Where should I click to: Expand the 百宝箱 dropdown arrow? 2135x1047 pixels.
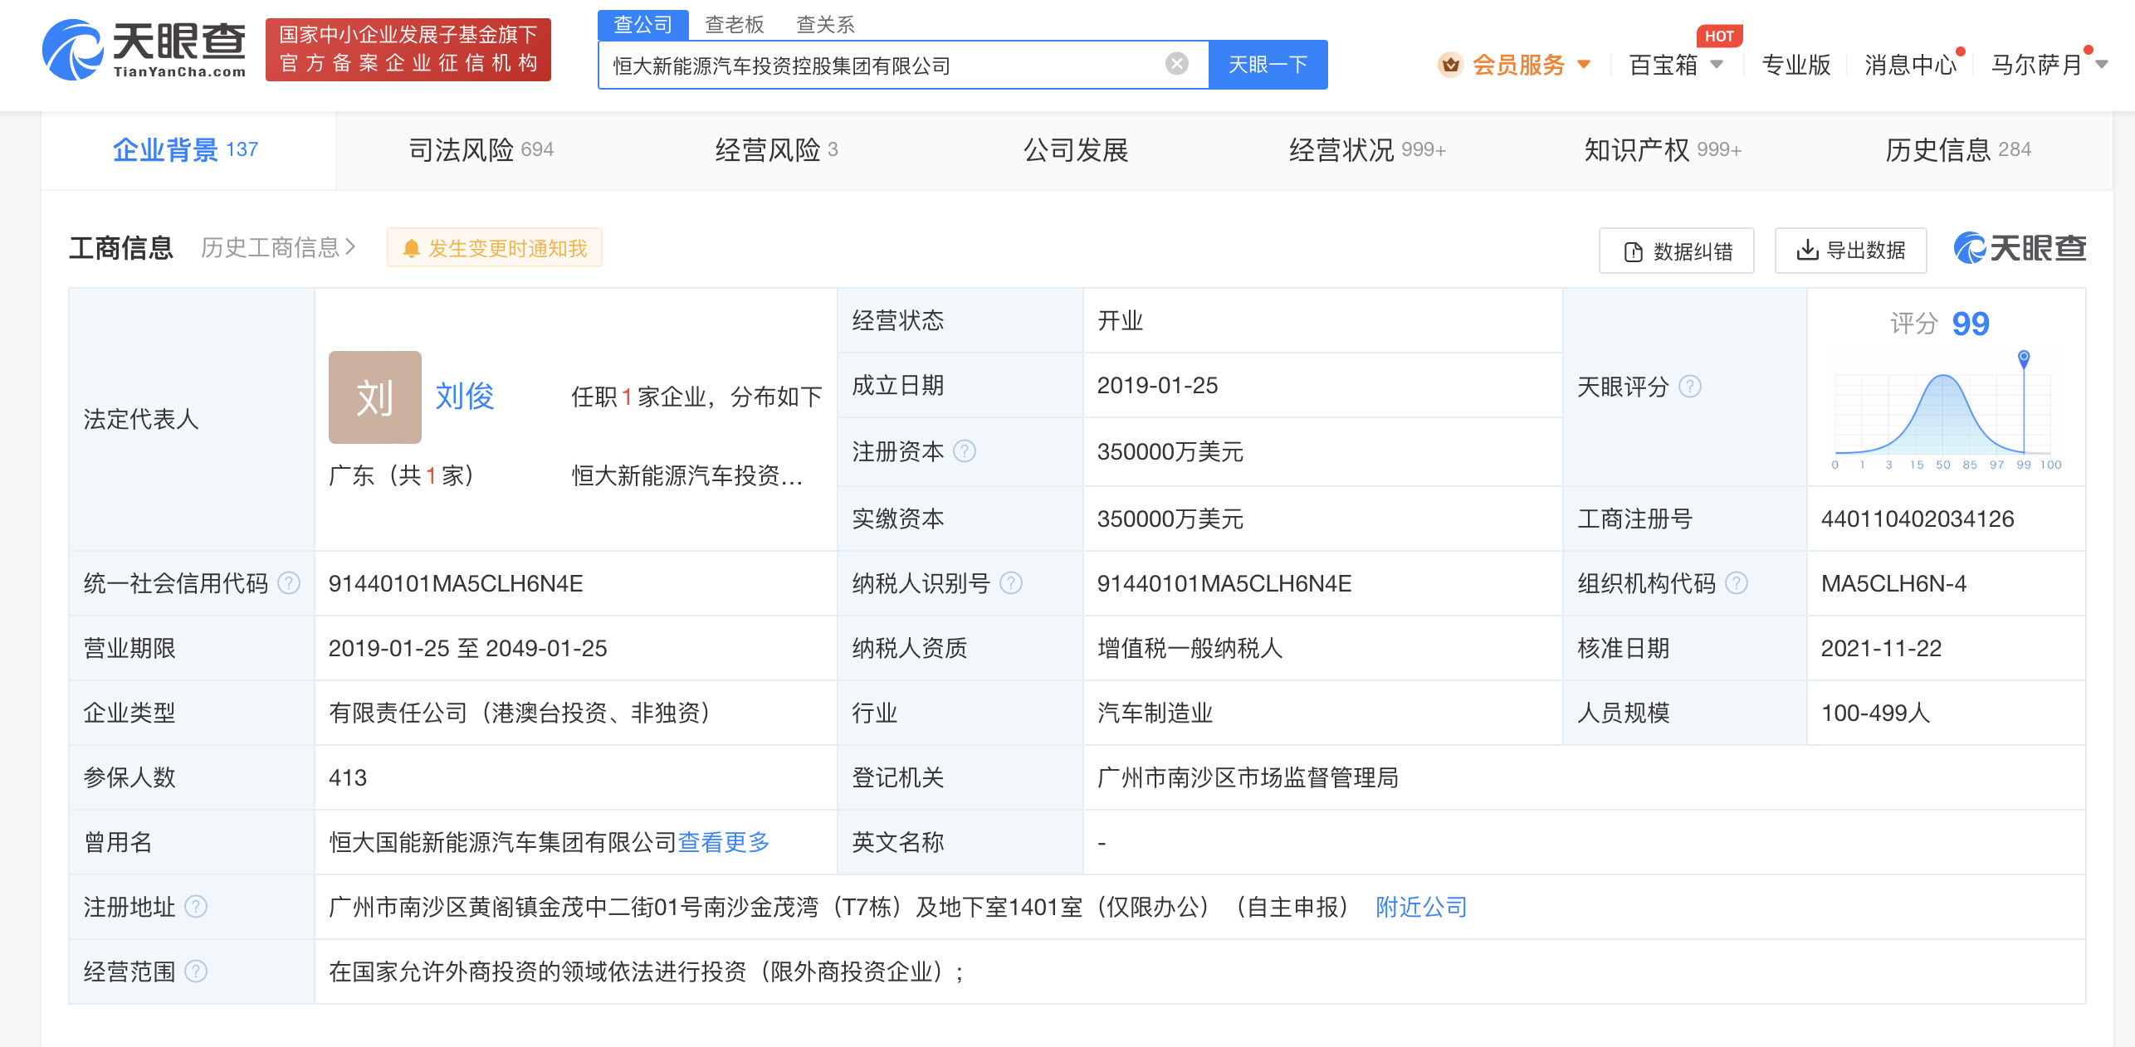[1717, 64]
